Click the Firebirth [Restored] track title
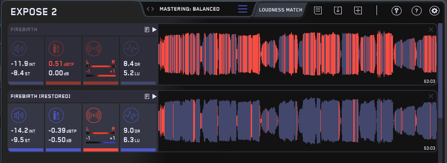The image size is (447, 163). [41, 97]
